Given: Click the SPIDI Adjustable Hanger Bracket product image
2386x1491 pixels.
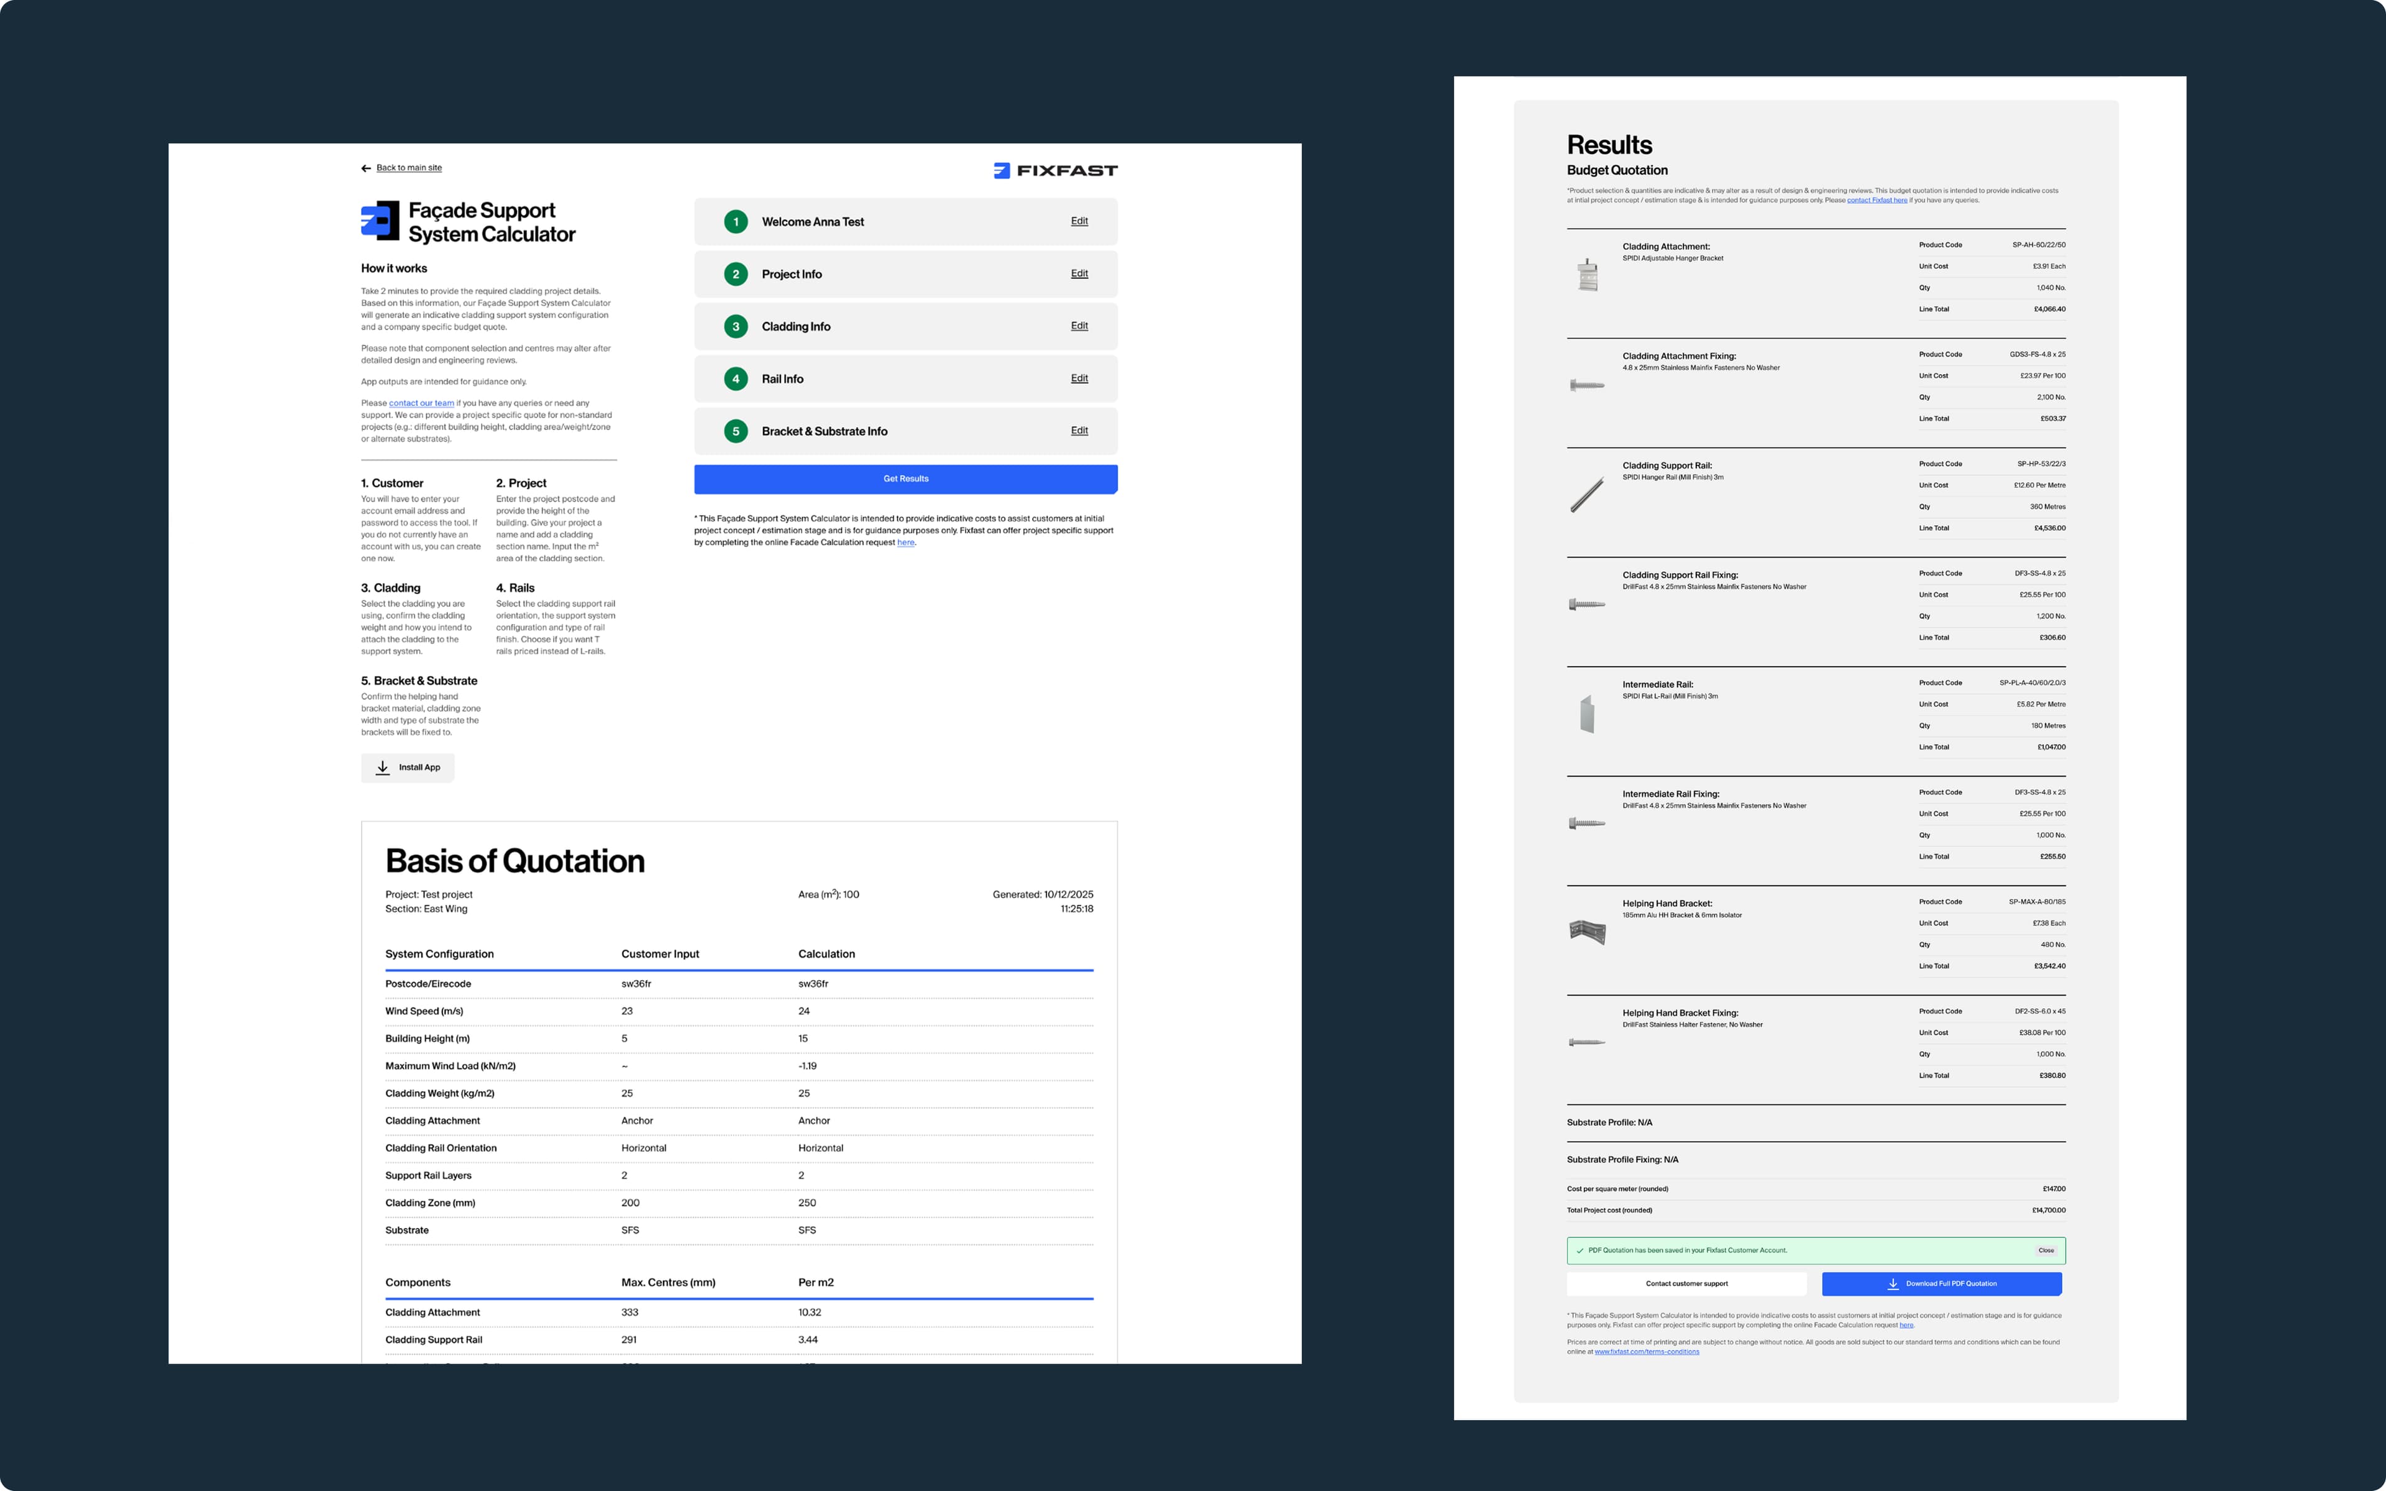Looking at the screenshot, I should point(1587,275).
